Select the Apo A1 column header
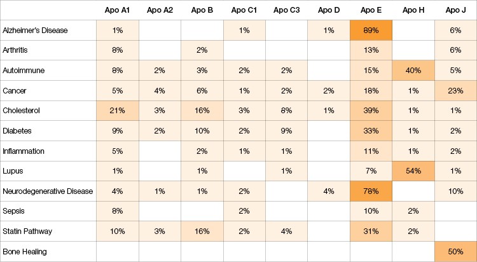This screenshot has width=477, height=262. click(x=117, y=10)
